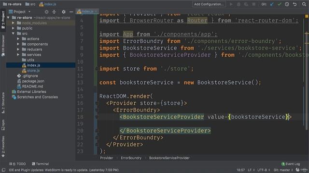Open the UTF-8 encoding selector

[x=264, y=170]
